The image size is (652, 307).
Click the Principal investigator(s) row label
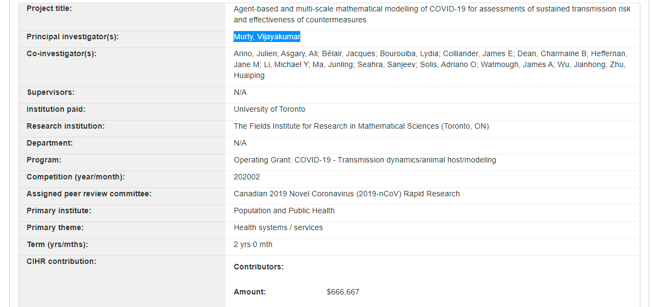pos(72,37)
